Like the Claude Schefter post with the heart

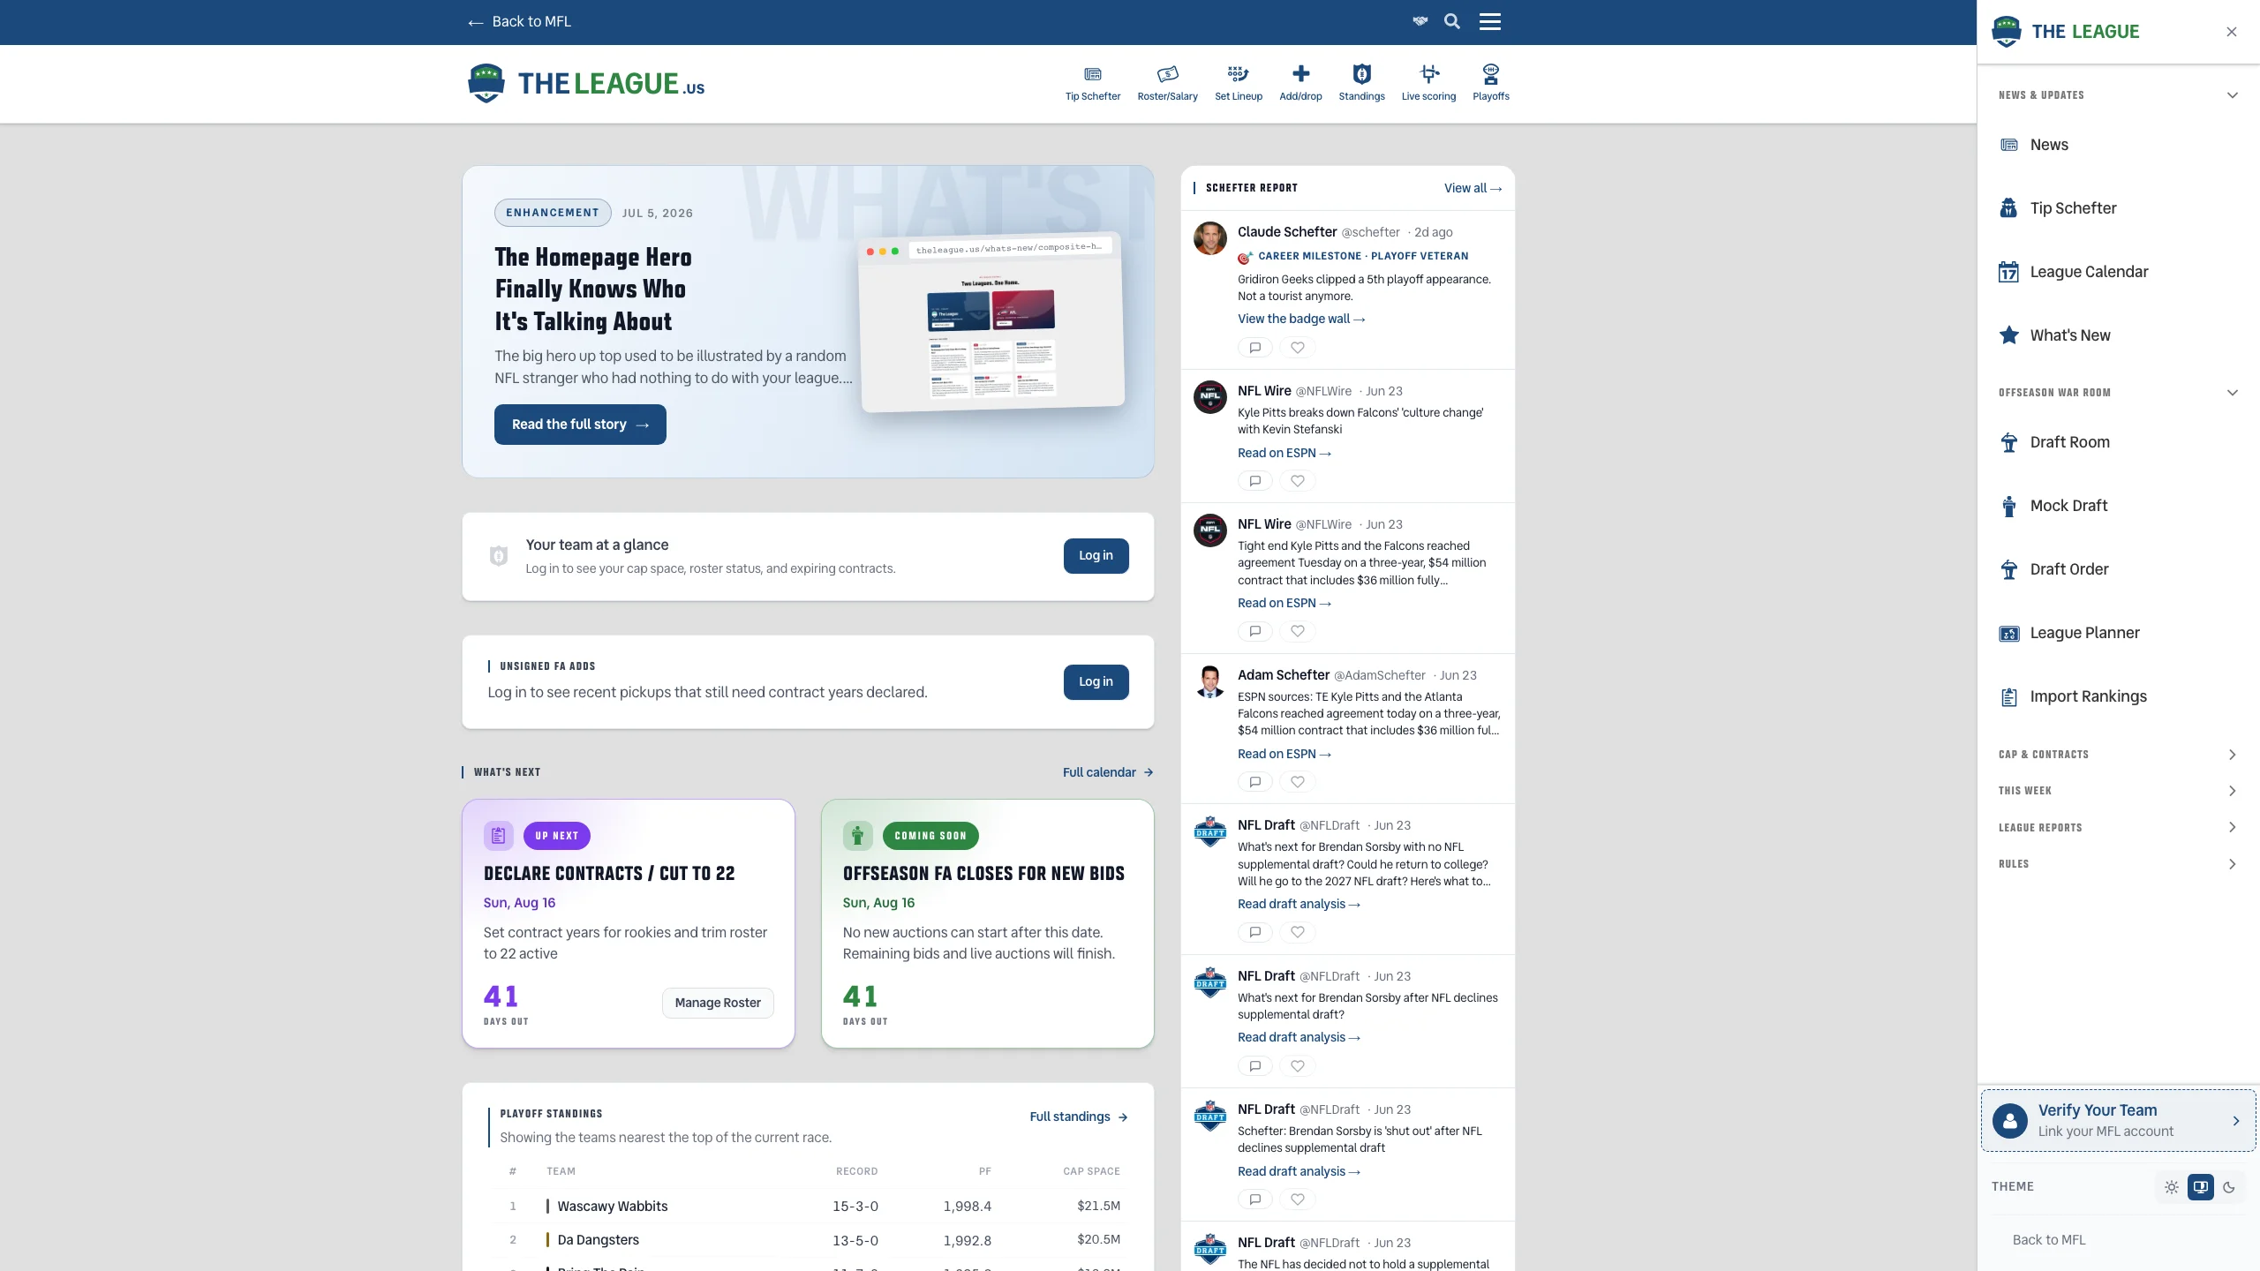1297,348
